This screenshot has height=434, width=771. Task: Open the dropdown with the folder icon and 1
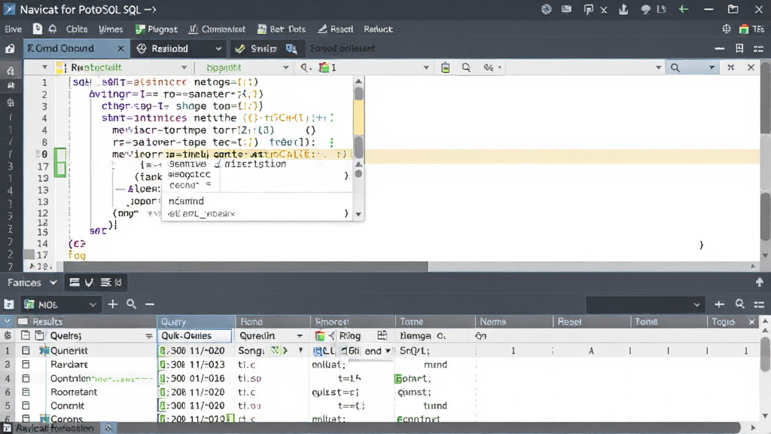tap(373, 67)
